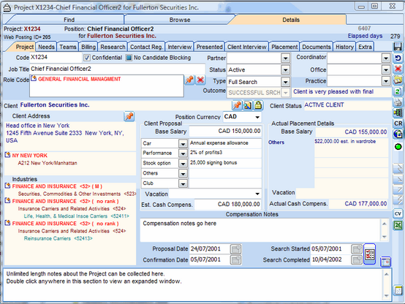Click the pushpin icon next to Client Address
Screen dimensions: 405x304
(x=129, y=116)
